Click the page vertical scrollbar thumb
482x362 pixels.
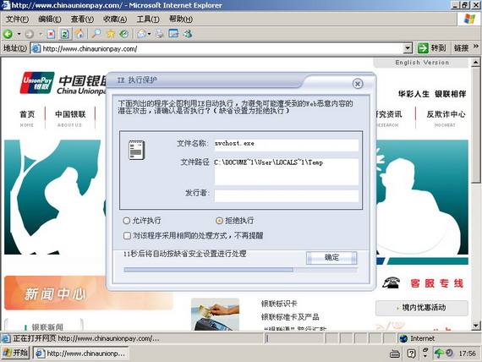pyautogui.click(x=476, y=125)
